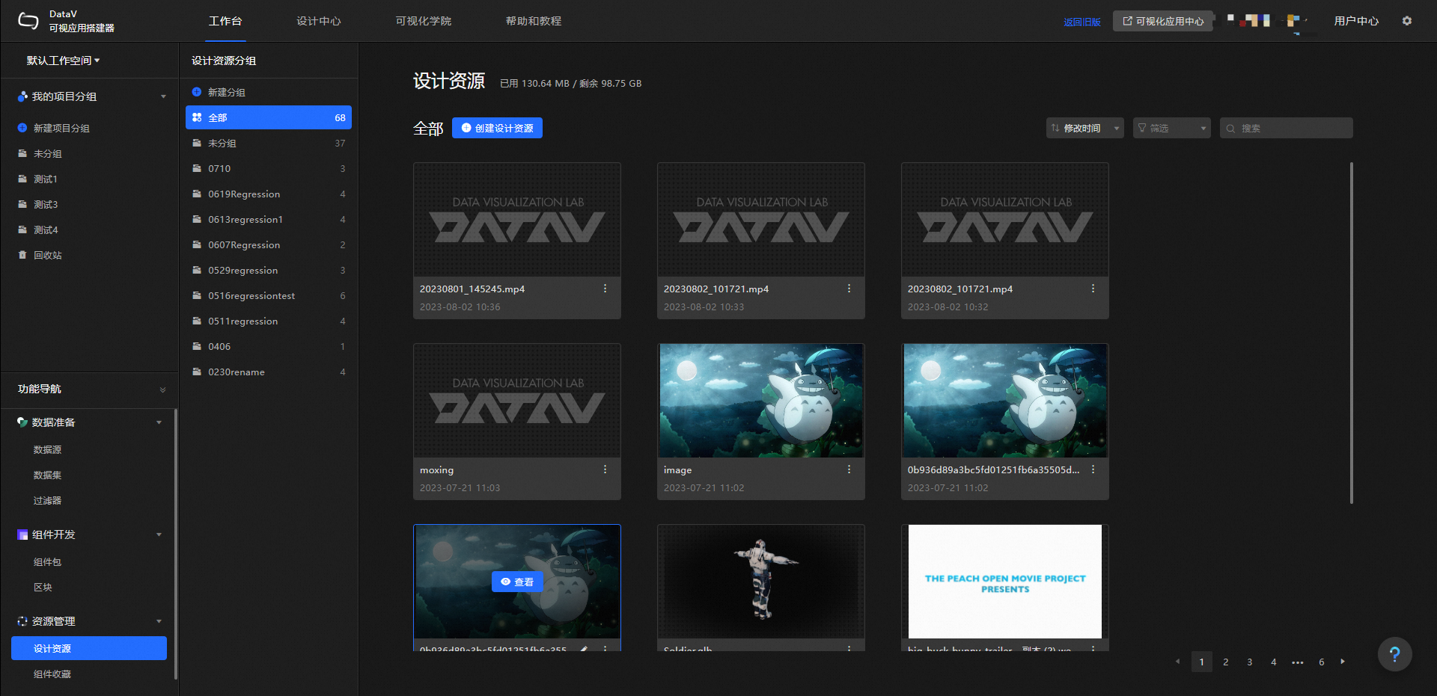1437x696 pixels.
Task: Click the 创建设计资源 button
Action: click(x=497, y=128)
